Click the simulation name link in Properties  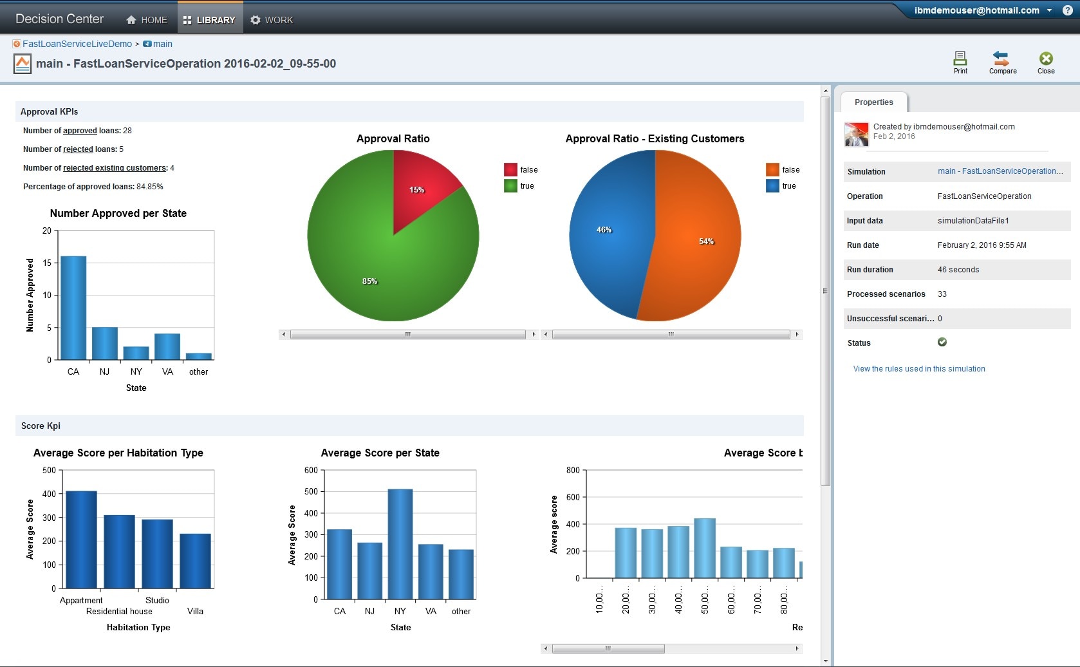(x=1000, y=171)
